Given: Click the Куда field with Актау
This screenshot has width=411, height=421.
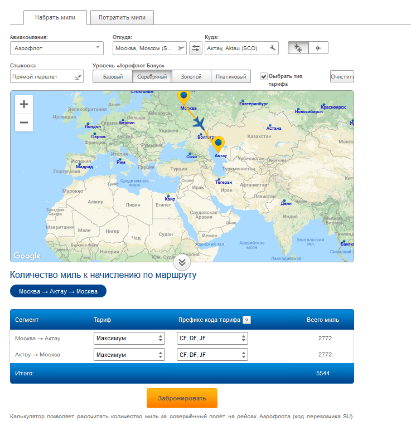Looking at the screenshot, I should [x=241, y=48].
